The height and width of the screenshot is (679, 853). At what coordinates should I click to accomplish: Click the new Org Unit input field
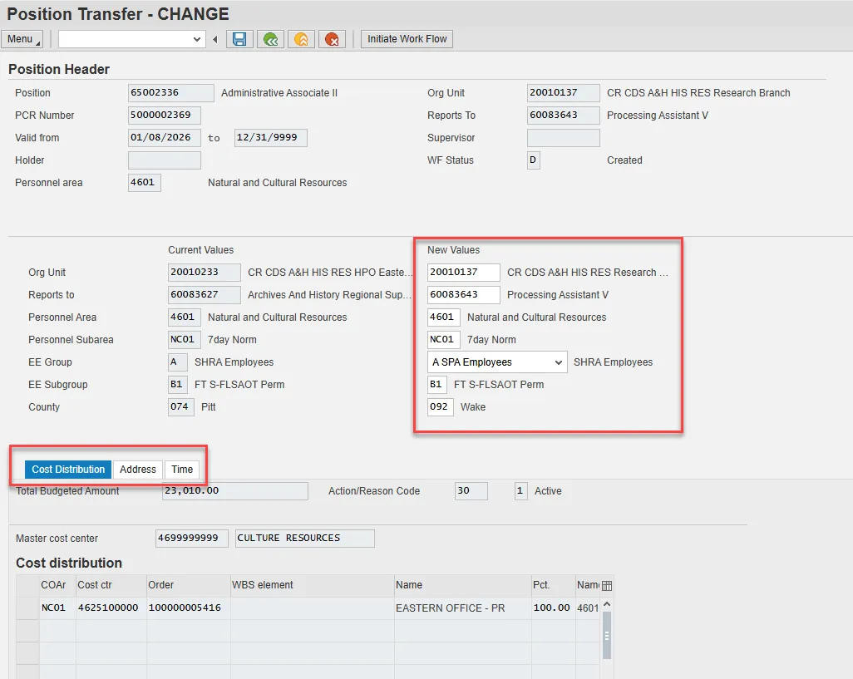point(463,273)
